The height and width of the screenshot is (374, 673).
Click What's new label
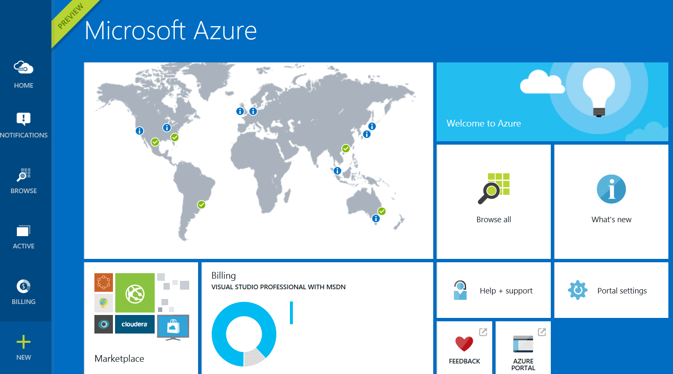[611, 219]
